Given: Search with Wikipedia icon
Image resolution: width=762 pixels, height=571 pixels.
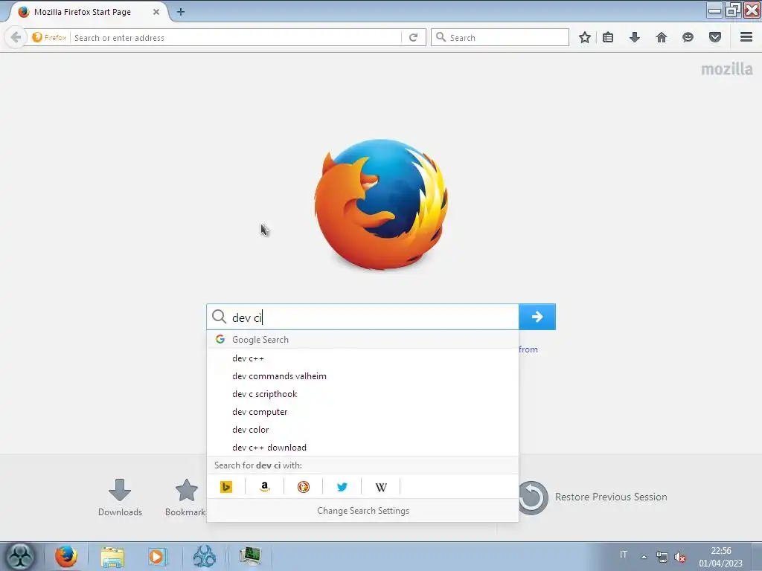Looking at the screenshot, I should click(x=381, y=486).
